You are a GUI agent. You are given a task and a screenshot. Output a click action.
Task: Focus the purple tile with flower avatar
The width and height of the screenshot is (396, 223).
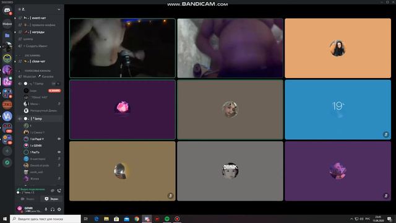coord(338,171)
